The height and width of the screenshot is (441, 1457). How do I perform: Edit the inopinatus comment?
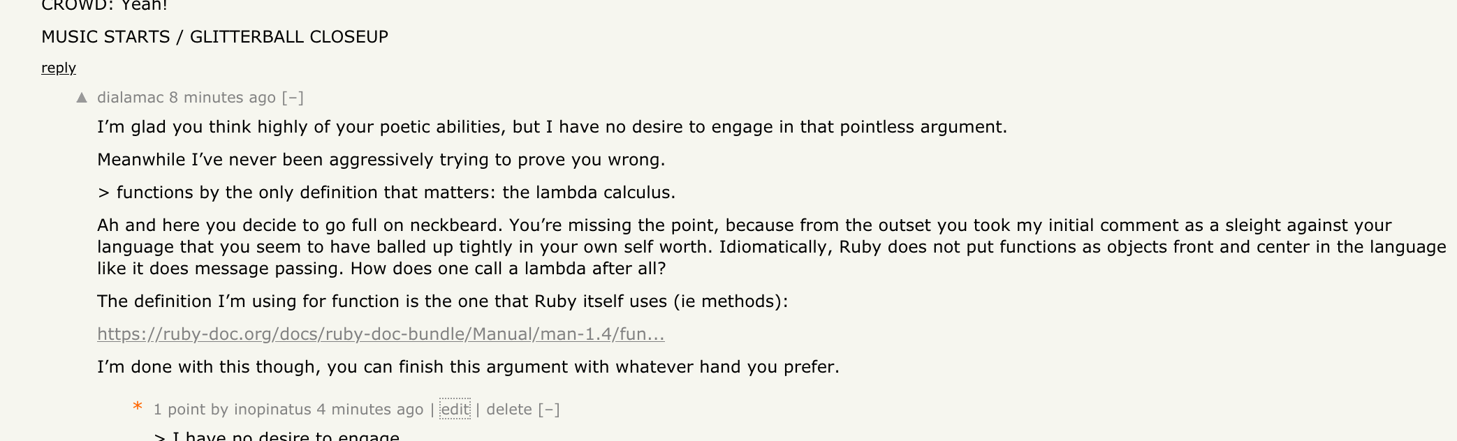click(x=455, y=410)
